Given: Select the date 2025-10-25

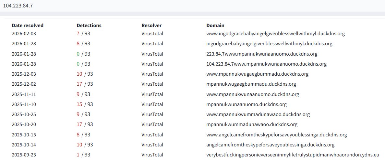Looking at the screenshot, I should [24, 114].
